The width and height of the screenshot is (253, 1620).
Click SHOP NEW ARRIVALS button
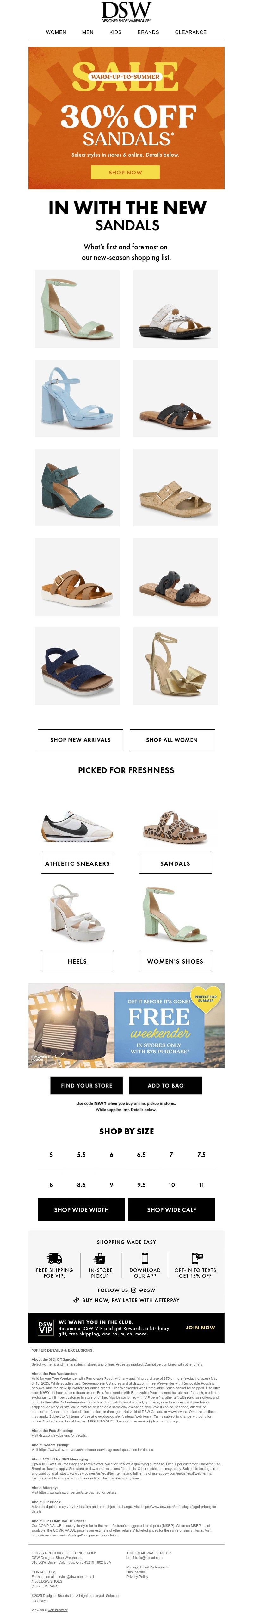[x=80, y=739]
